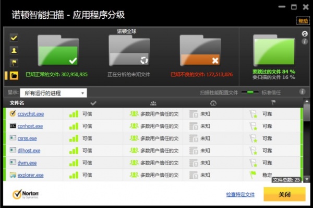Sort by the 文件名 column header

tap(17, 103)
